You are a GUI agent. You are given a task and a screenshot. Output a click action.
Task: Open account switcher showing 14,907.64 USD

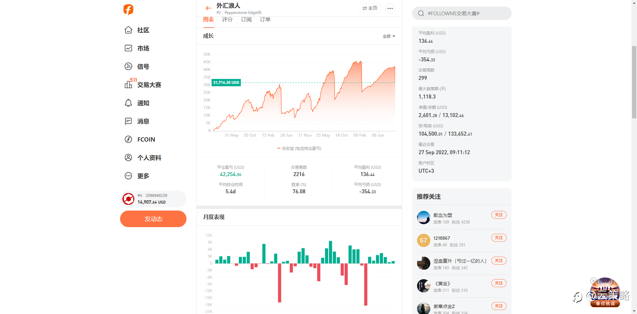point(153,199)
